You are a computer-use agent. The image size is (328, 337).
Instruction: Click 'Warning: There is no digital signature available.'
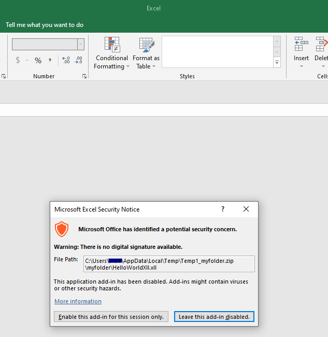(118, 247)
